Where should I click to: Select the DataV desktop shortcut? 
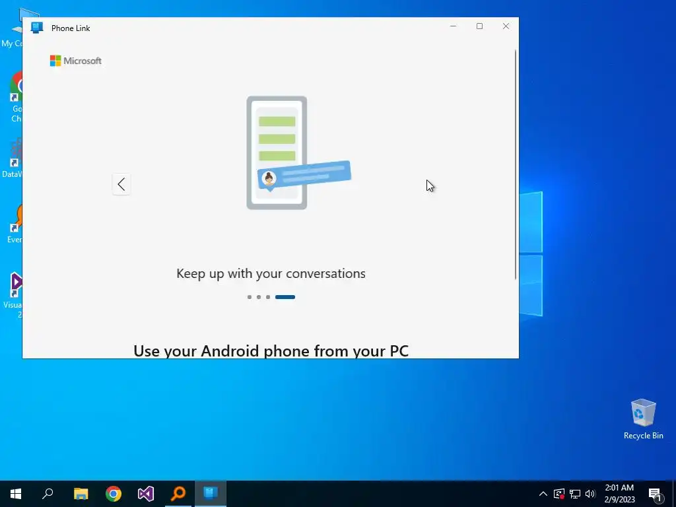12,158
